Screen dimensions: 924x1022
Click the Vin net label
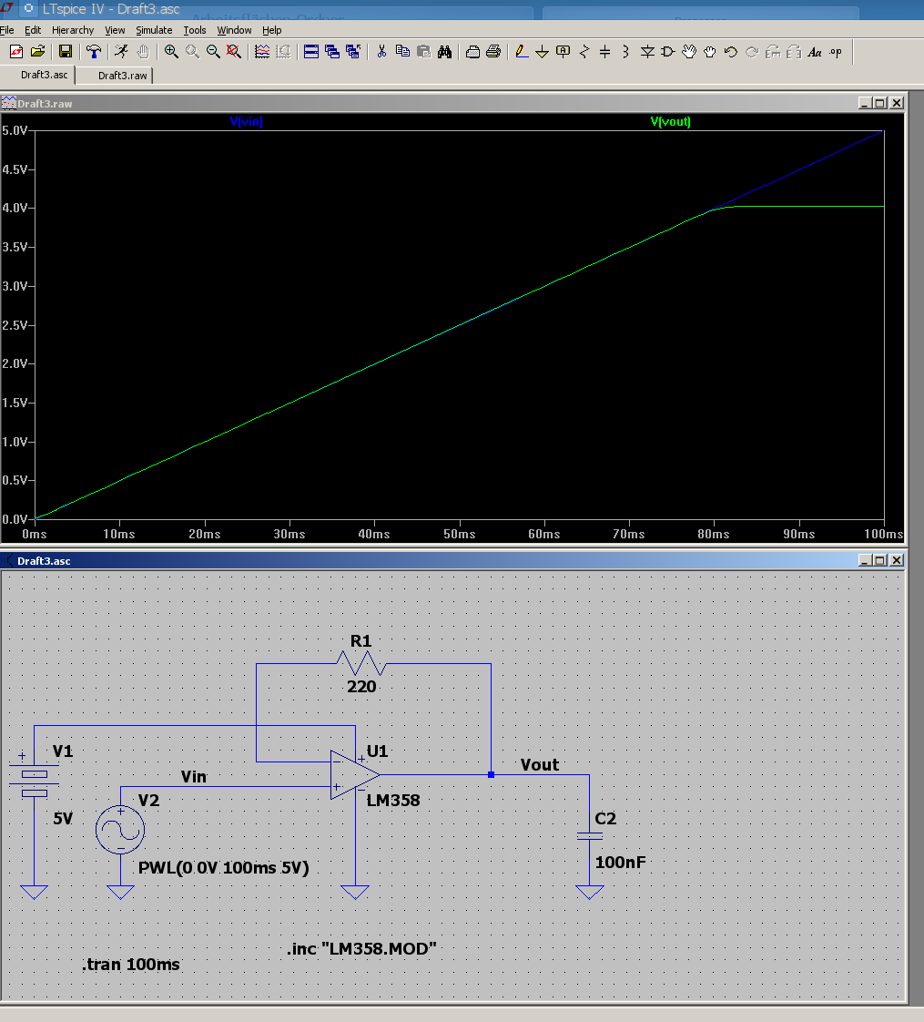point(194,777)
